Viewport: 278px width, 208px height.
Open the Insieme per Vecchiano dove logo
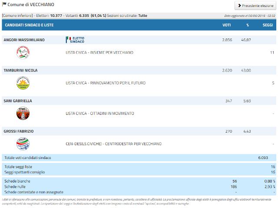click(x=23, y=52)
